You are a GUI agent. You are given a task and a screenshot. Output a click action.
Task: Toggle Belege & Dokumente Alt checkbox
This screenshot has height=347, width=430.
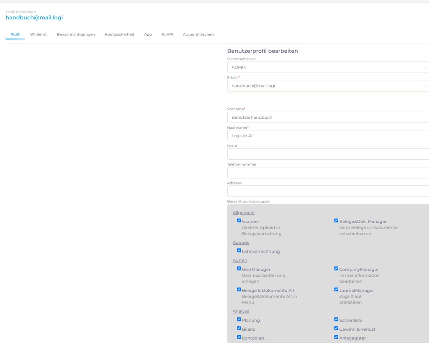pyautogui.click(x=239, y=289)
